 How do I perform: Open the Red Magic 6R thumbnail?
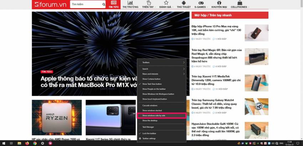256,56
